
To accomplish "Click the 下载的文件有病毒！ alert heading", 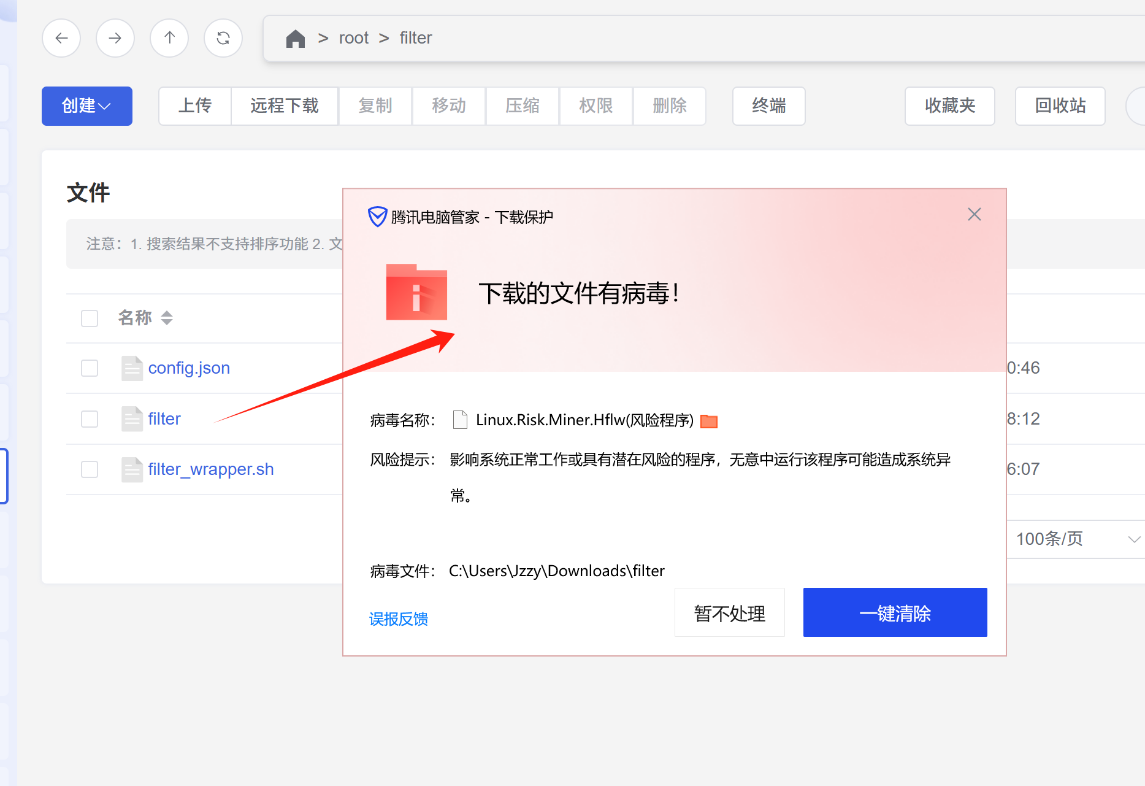I will click(580, 293).
